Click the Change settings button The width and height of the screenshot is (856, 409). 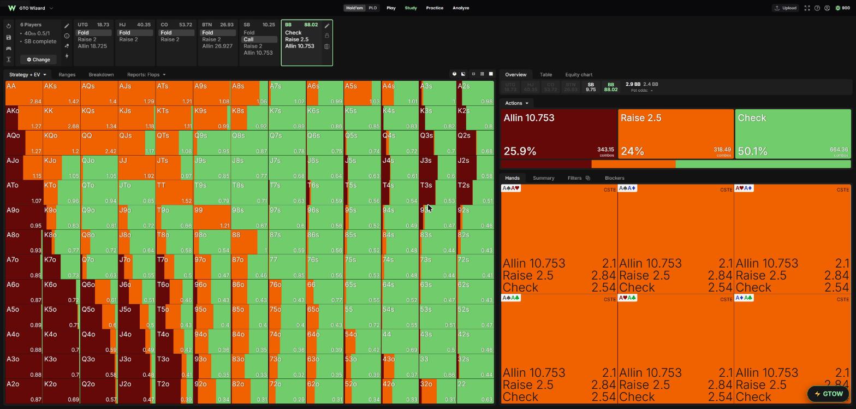coord(38,60)
